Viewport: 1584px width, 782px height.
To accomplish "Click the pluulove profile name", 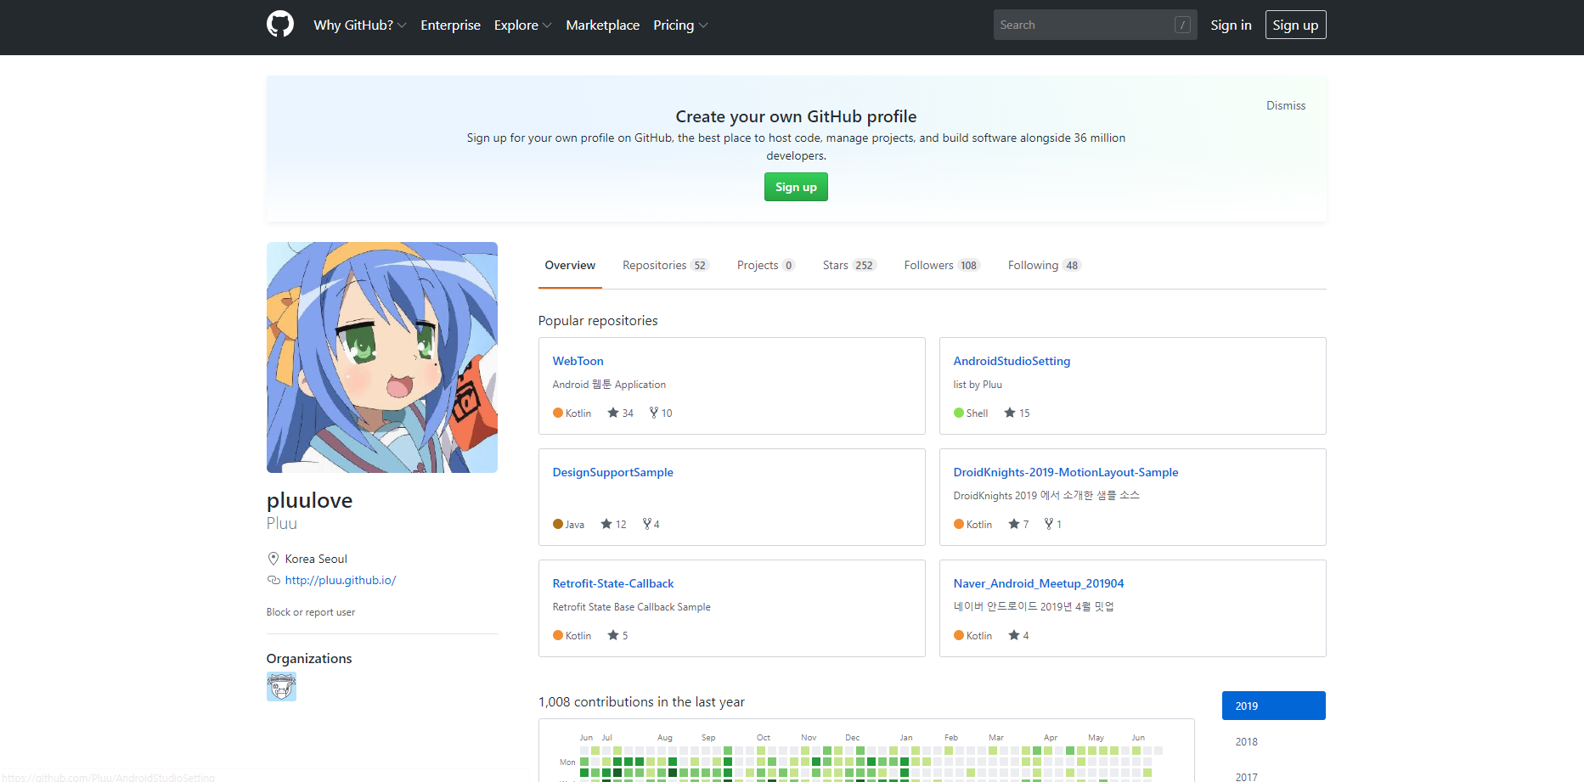I will pos(309,500).
